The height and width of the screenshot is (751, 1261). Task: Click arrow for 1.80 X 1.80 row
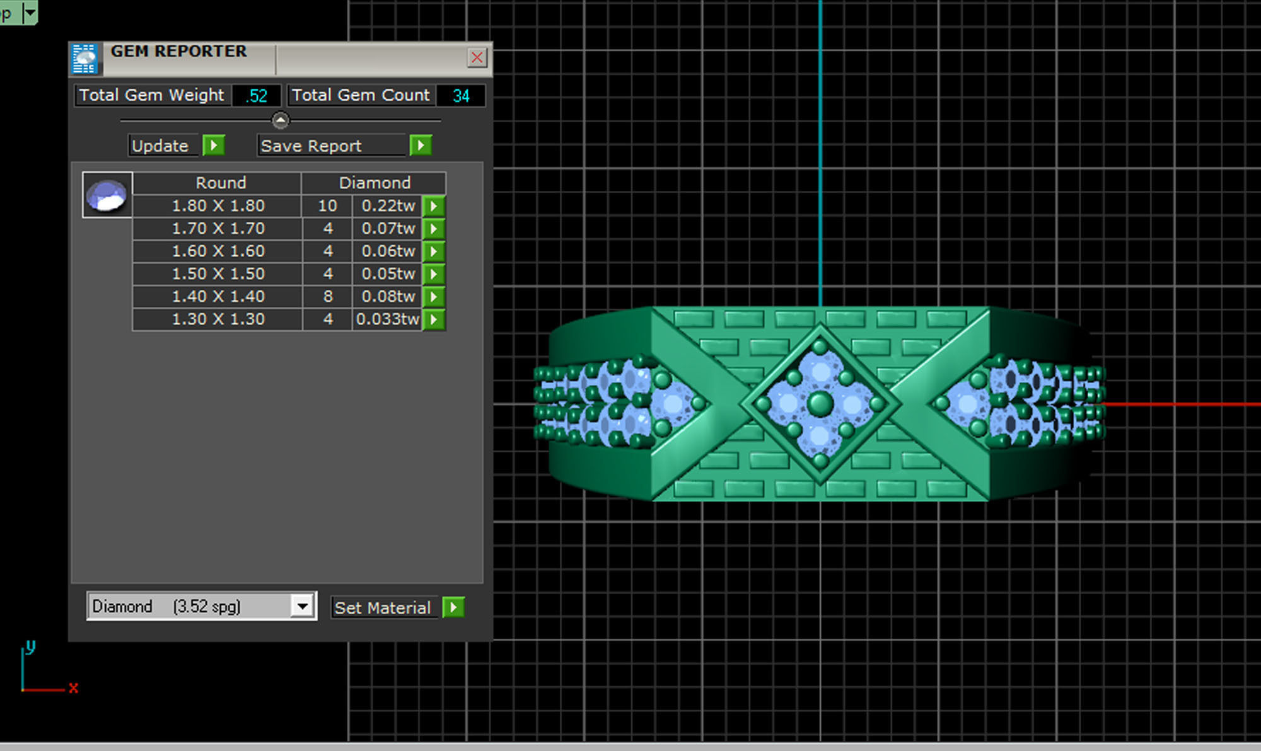(434, 206)
